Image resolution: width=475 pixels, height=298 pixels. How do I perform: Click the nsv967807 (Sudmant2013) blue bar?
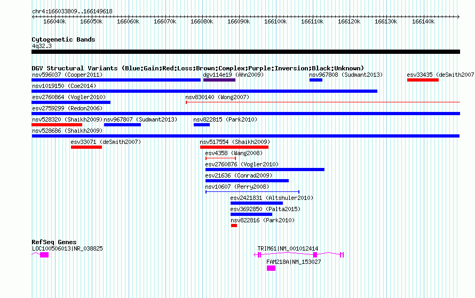tap(122, 125)
